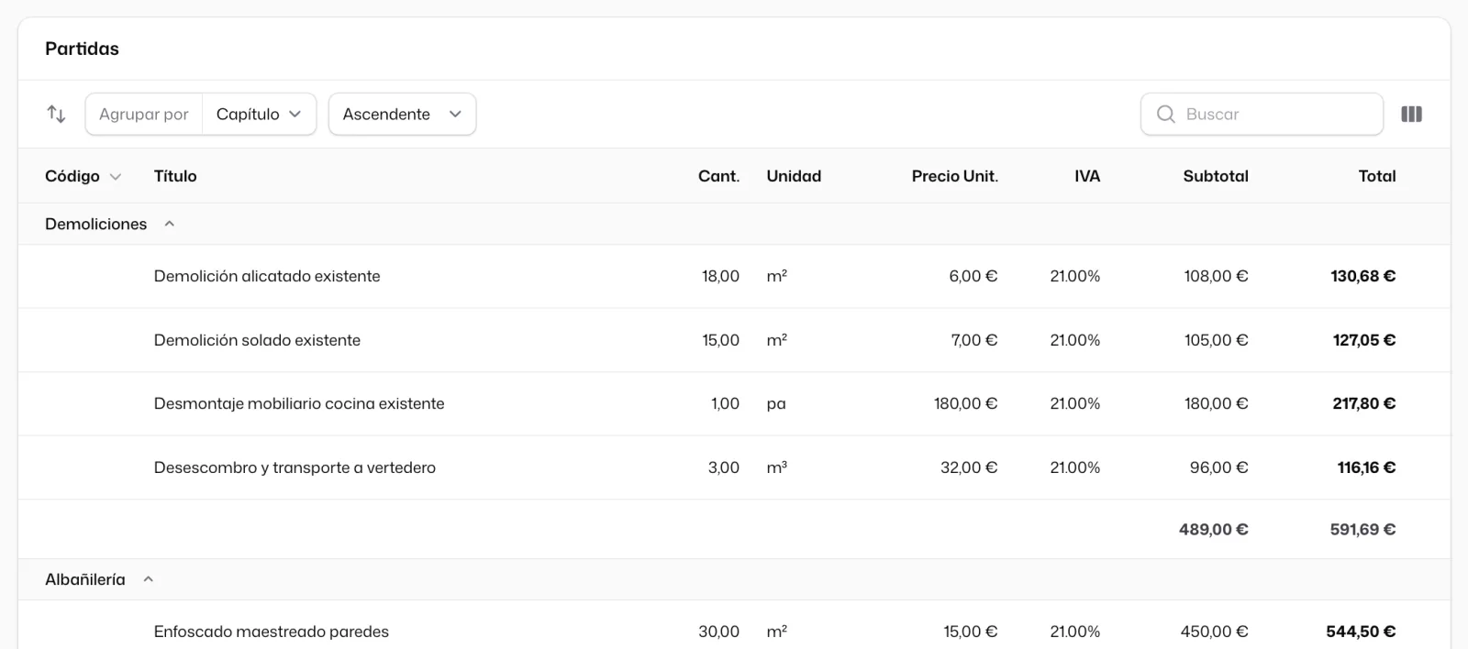Click the 450,00 € subtotal cell
1468x649 pixels.
tap(1214, 632)
